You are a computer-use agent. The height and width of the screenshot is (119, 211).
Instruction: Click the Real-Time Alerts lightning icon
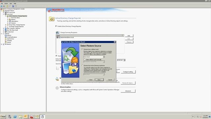click(10, 18)
